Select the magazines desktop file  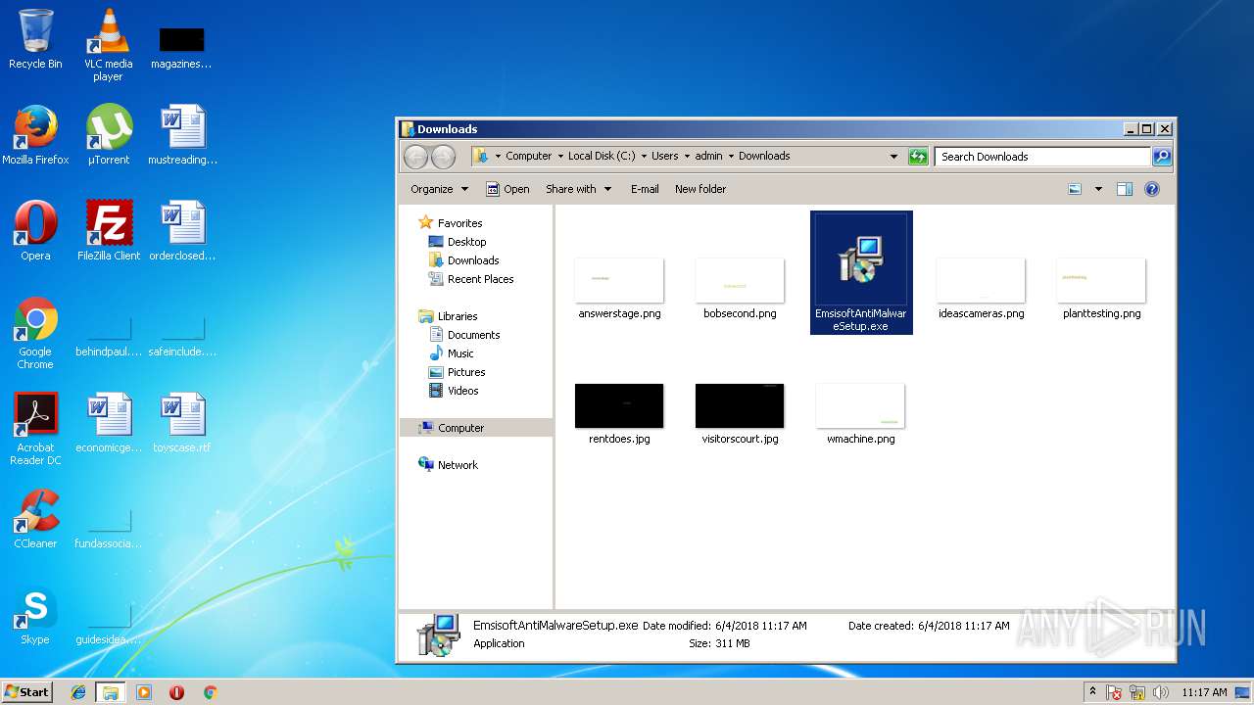tap(181, 47)
